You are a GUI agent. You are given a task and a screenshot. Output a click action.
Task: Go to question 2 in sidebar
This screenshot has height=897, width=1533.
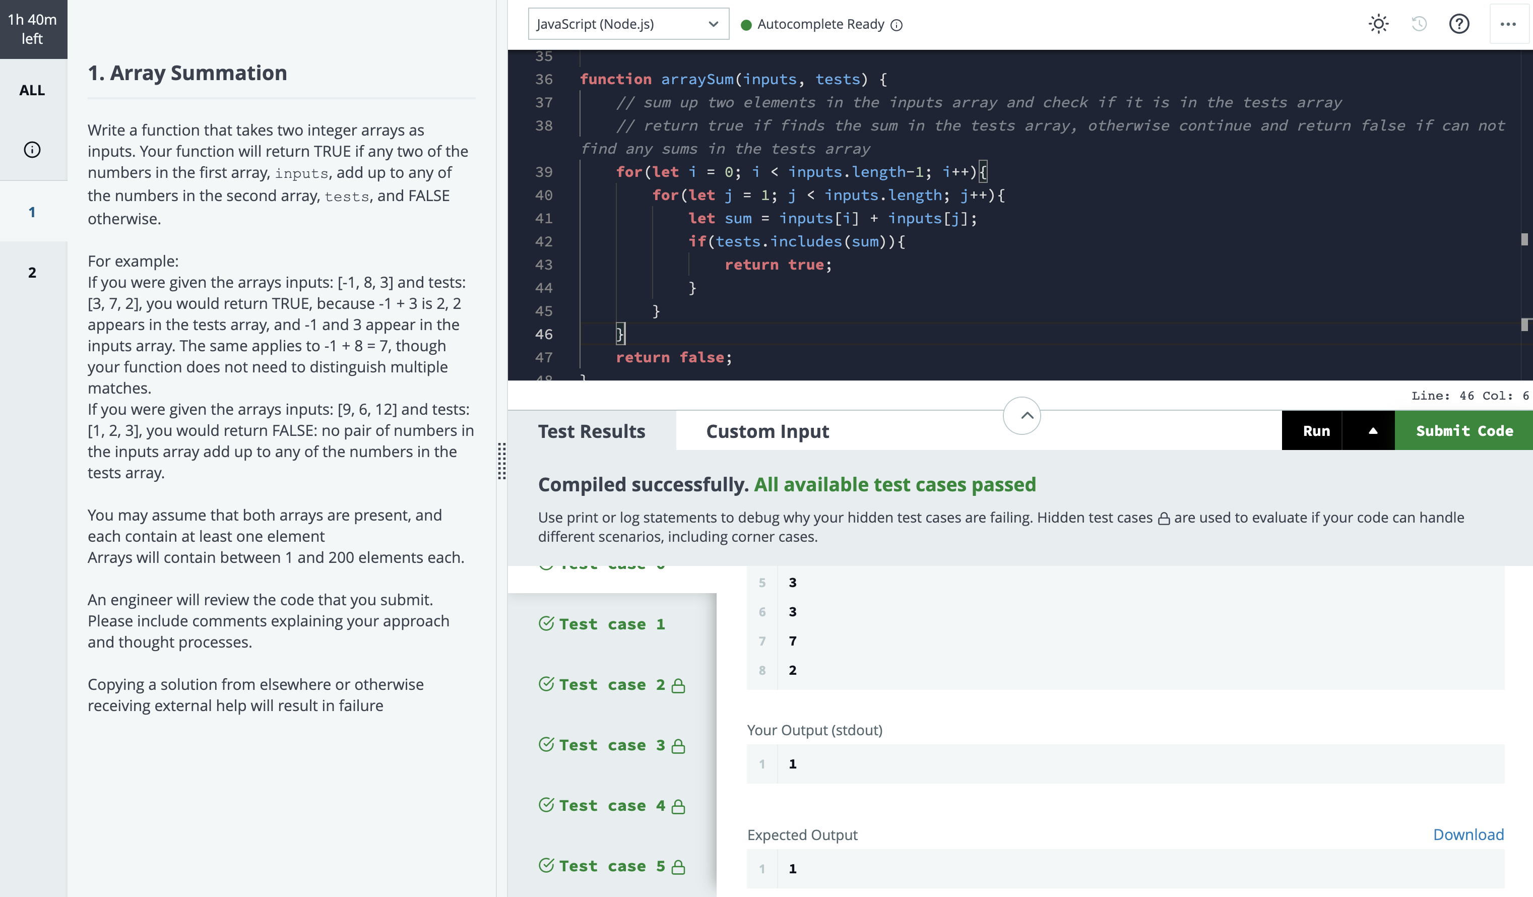tap(32, 273)
